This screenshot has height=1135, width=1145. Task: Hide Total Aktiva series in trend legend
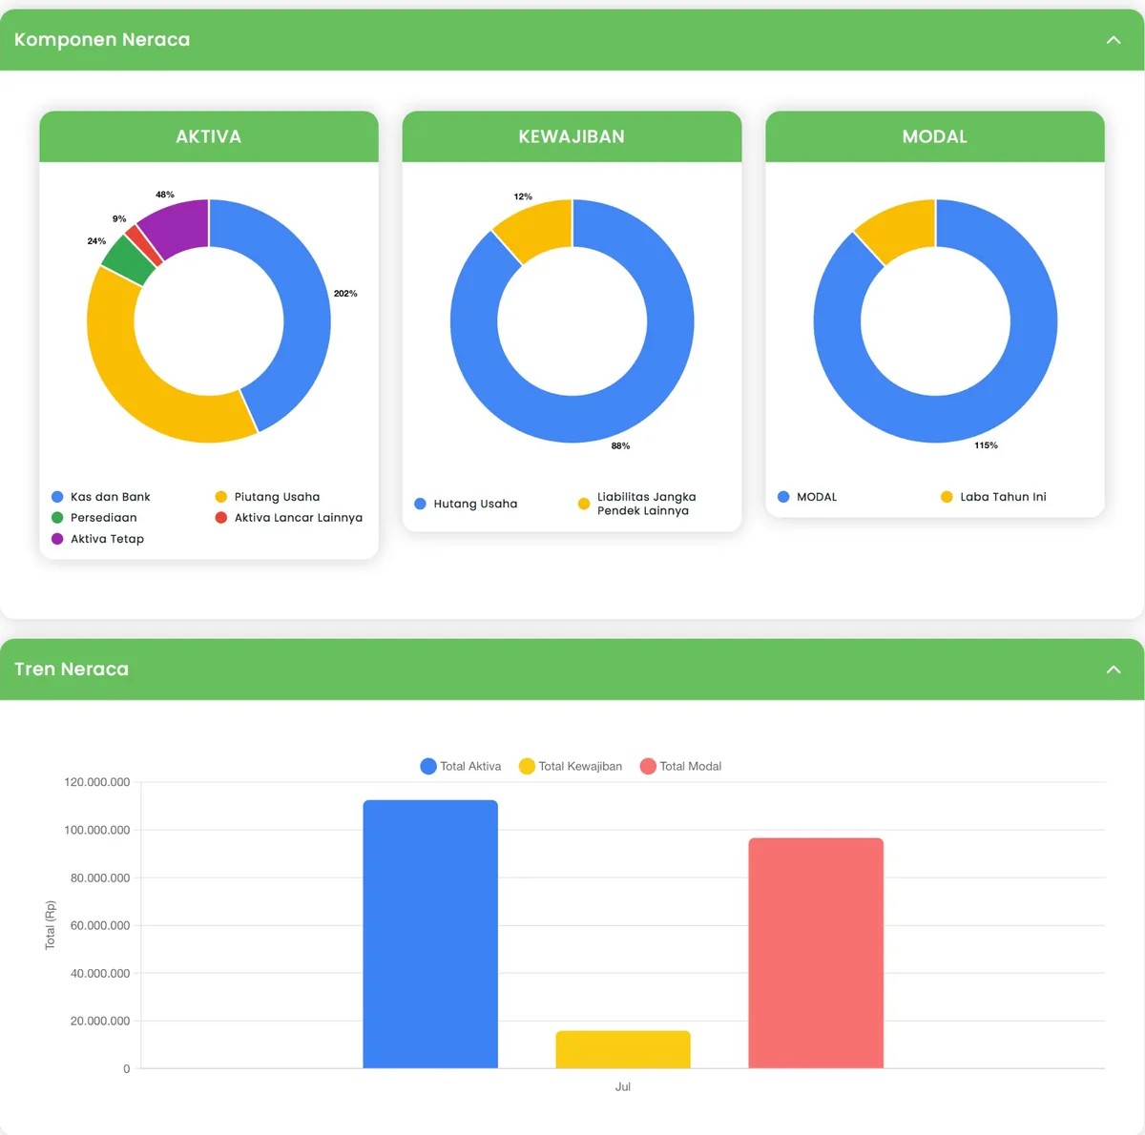pyautogui.click(x=461, y=766)
